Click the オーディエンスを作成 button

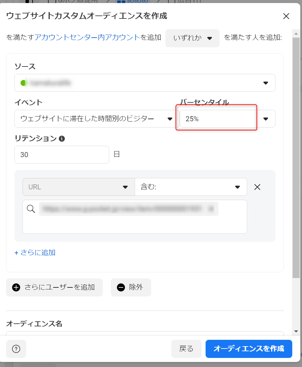tap(249, 349)
